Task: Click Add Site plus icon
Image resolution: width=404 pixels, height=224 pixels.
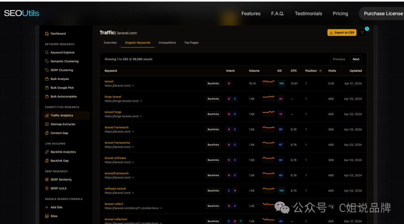Action: 47,207
